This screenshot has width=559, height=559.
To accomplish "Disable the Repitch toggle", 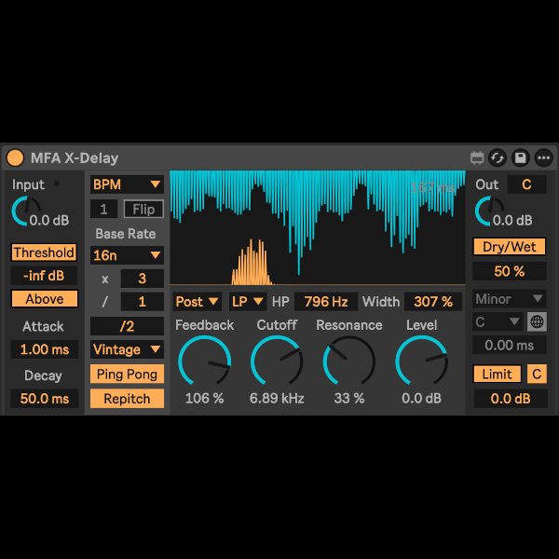I will click(x=127, y=399).
